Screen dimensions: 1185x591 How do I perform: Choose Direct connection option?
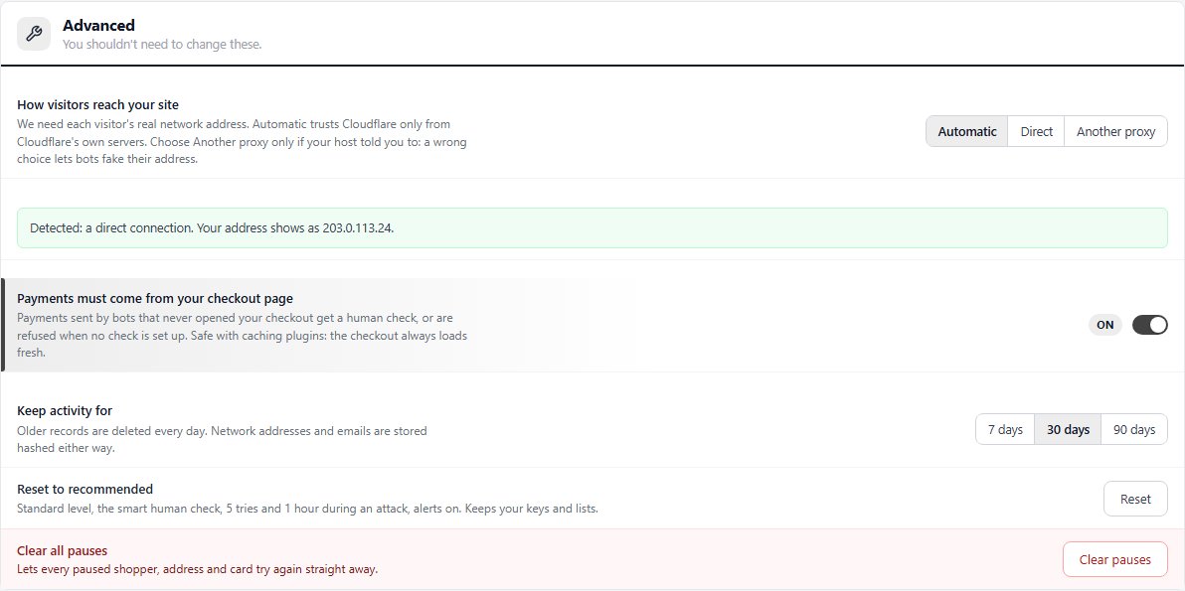[1036, 131]
